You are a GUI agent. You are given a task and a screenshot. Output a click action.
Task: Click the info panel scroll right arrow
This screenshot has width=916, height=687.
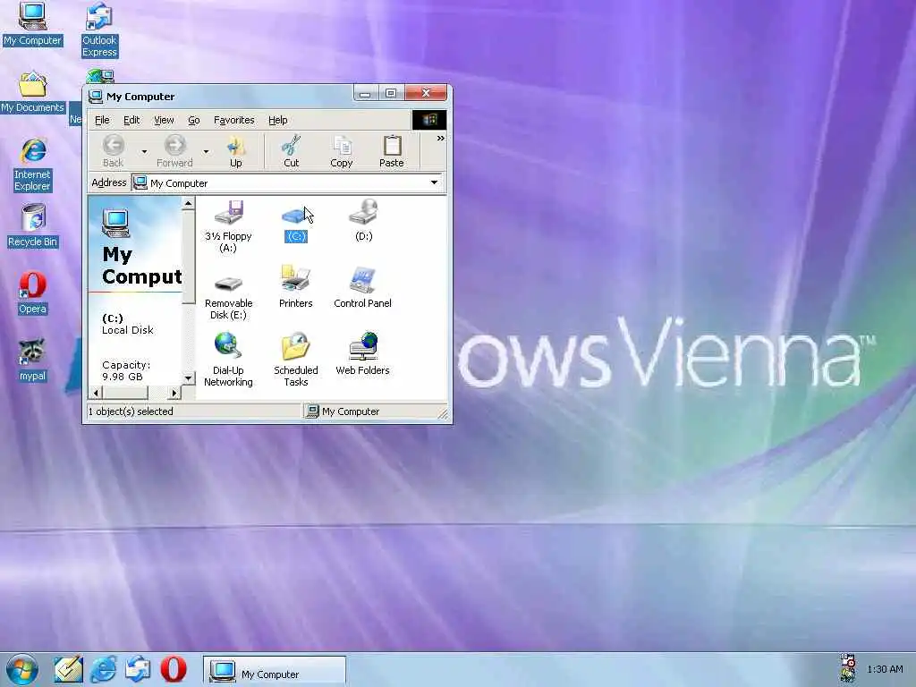click(x=174, y=393)
